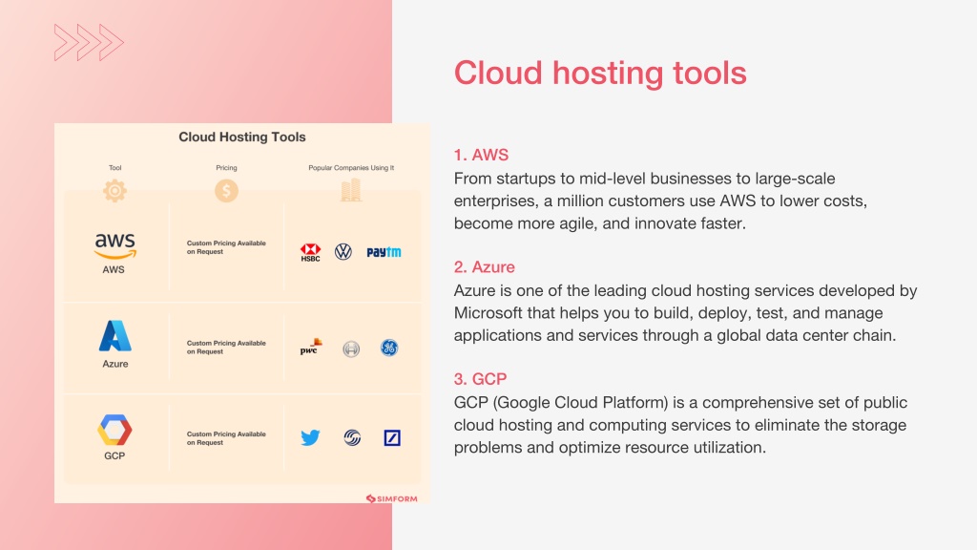Click the gear icon under the Tool header
This screenshot has height=550, width=977.
click(114, 190)
